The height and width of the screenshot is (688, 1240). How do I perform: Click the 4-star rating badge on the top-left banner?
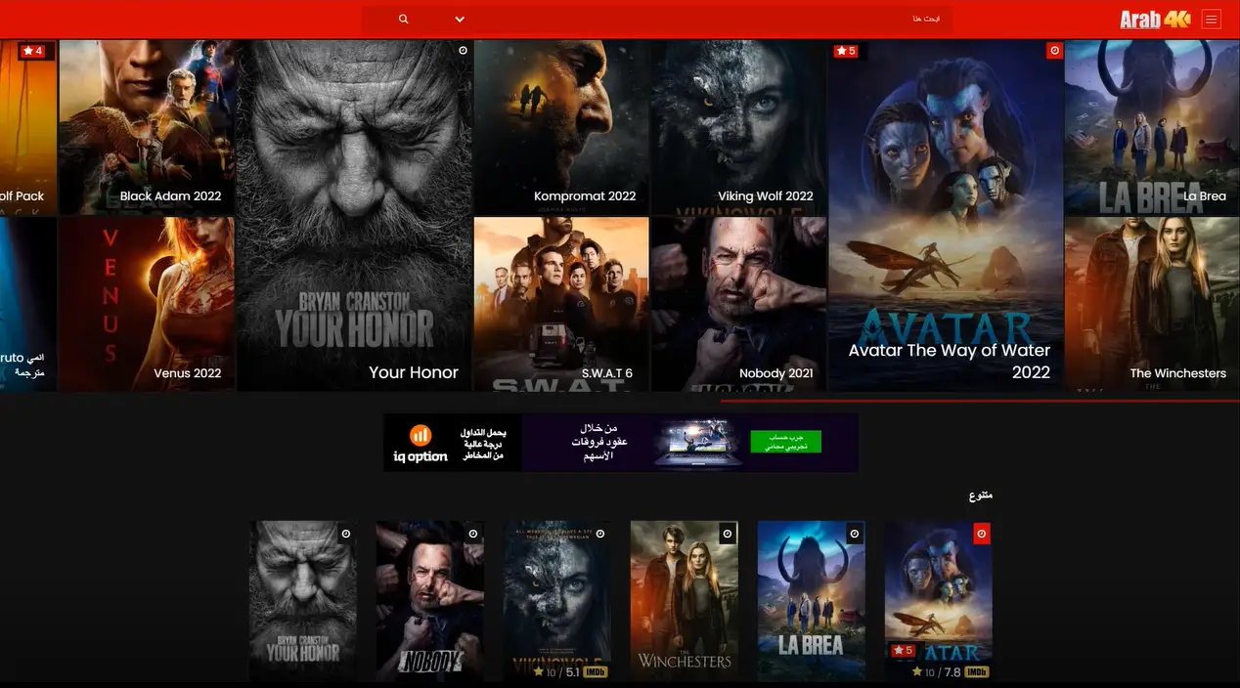[x=33, y=51]
